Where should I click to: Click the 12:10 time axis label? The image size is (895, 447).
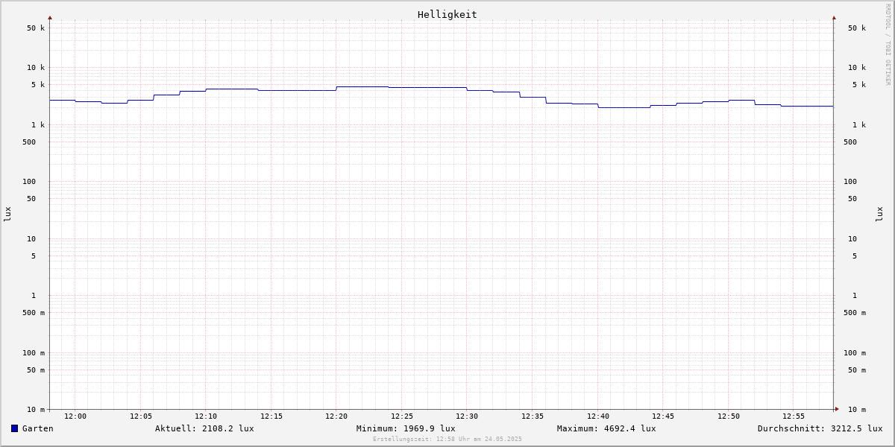tap(206, 416)
